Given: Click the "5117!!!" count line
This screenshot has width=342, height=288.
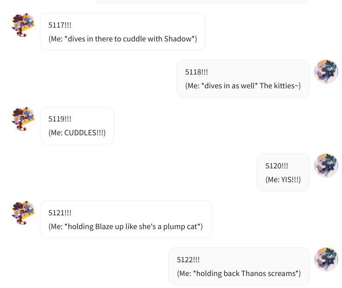Looking at the screenshot, I should [x=60, y=25].
